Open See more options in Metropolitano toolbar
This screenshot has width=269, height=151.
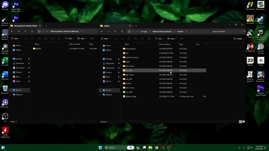pos(92,39)
